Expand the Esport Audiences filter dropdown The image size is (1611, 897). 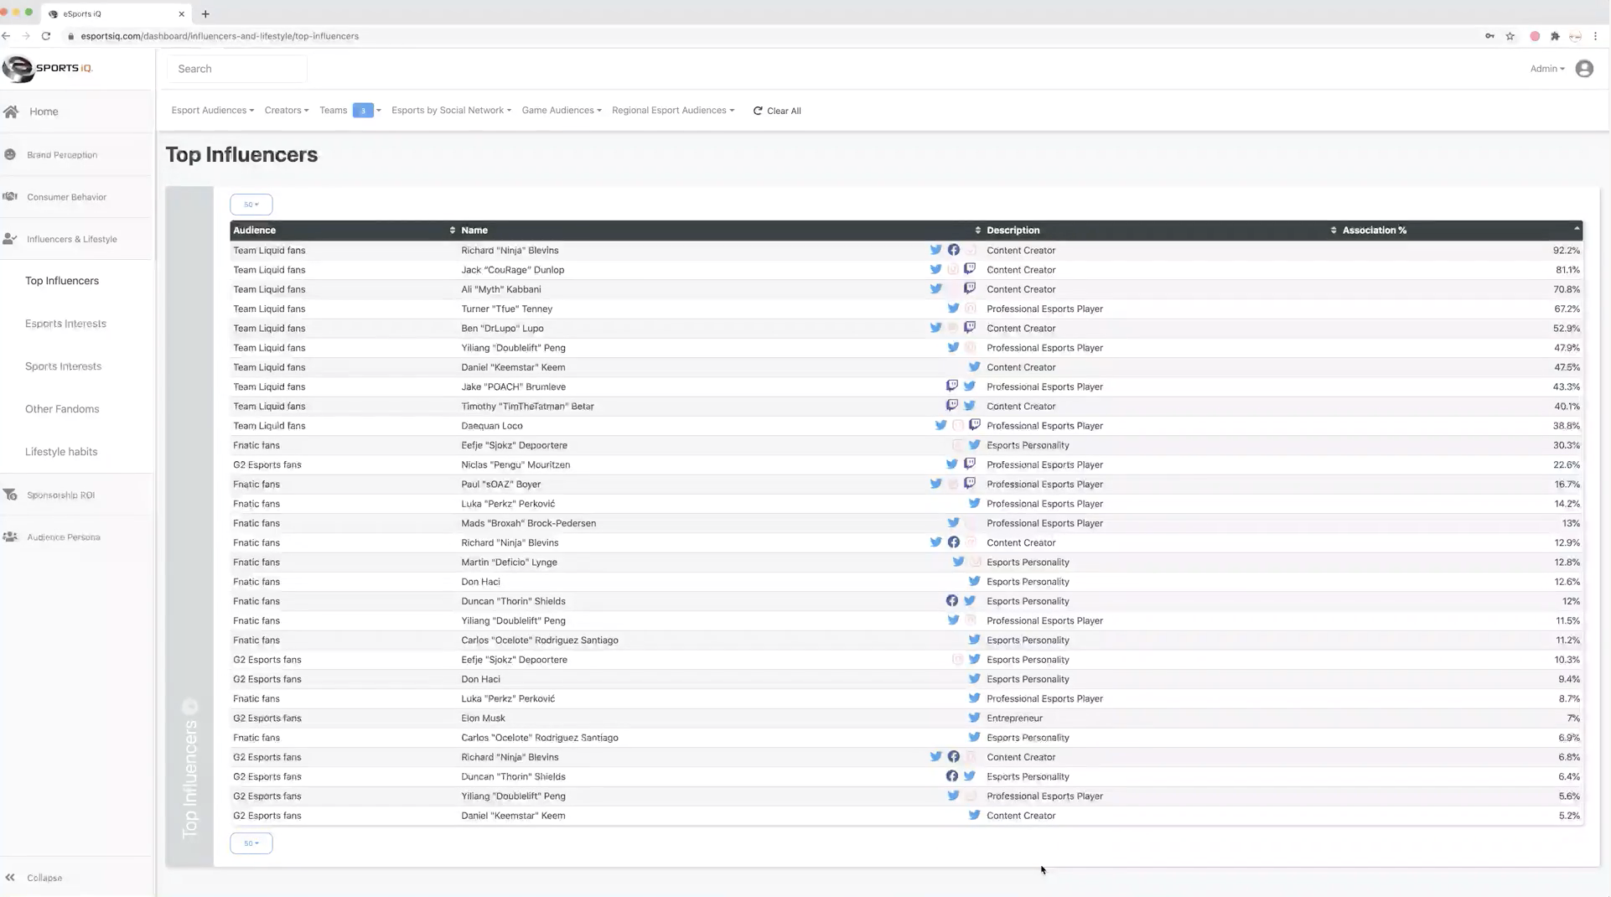point(212,111)
